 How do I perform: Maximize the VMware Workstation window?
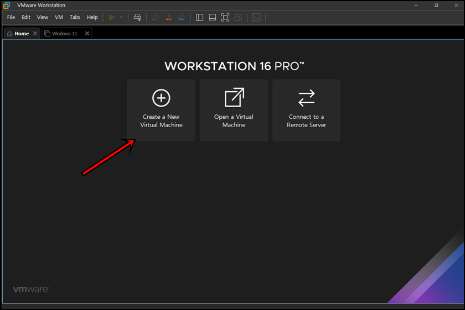(x=436, y=6)
